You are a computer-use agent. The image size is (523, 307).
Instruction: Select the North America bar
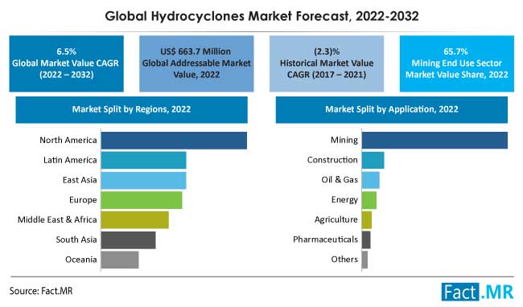[x=174, y=140]
